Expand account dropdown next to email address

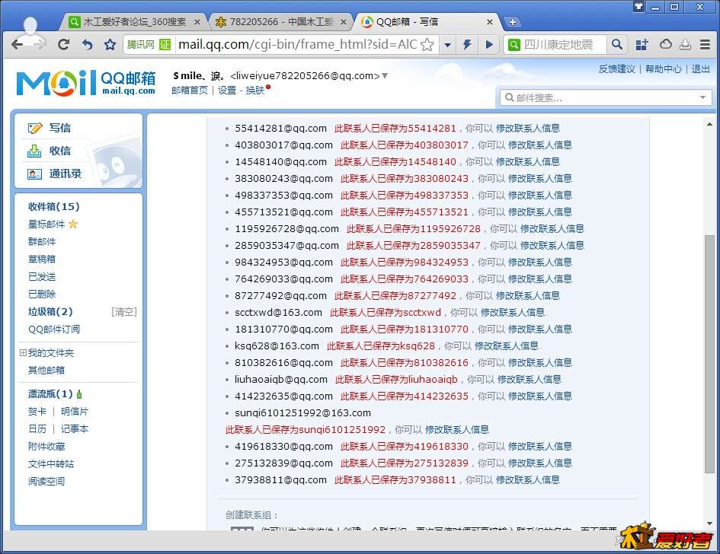(385, 75)
